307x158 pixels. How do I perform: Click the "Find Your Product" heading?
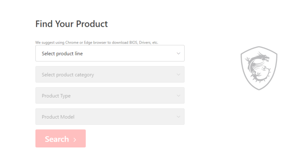(x=72, y=24)
